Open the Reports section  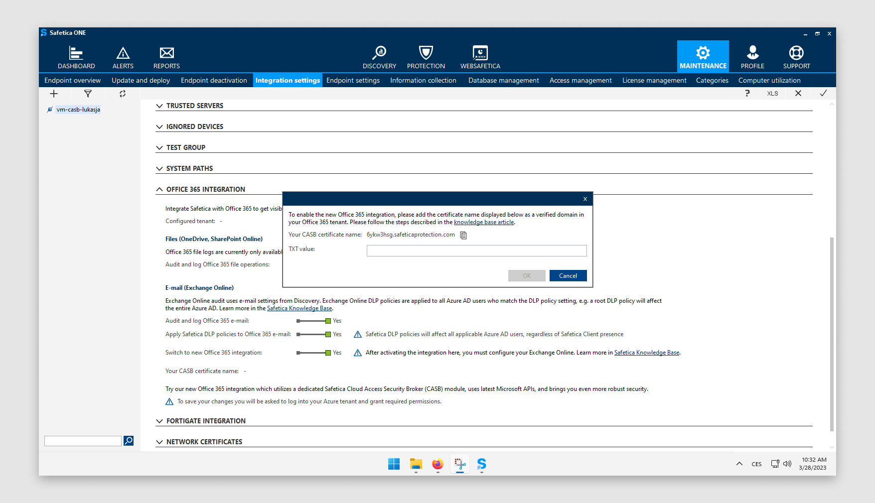(x=166, y=57)
